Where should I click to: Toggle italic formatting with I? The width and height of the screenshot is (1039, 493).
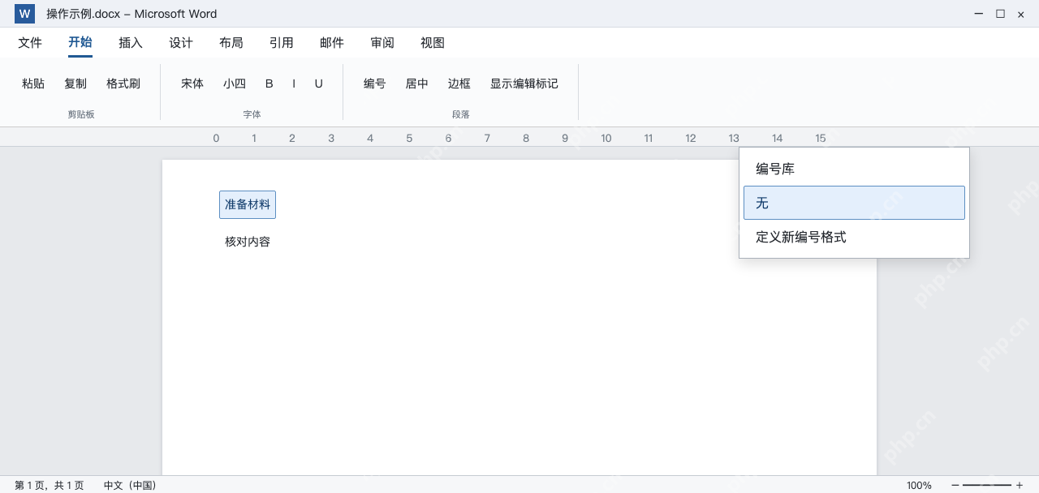(294, 84)
